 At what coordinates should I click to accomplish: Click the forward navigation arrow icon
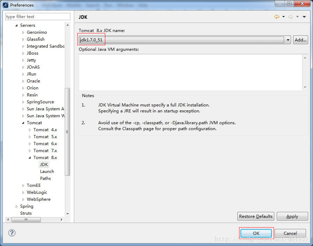pos(291,17)
